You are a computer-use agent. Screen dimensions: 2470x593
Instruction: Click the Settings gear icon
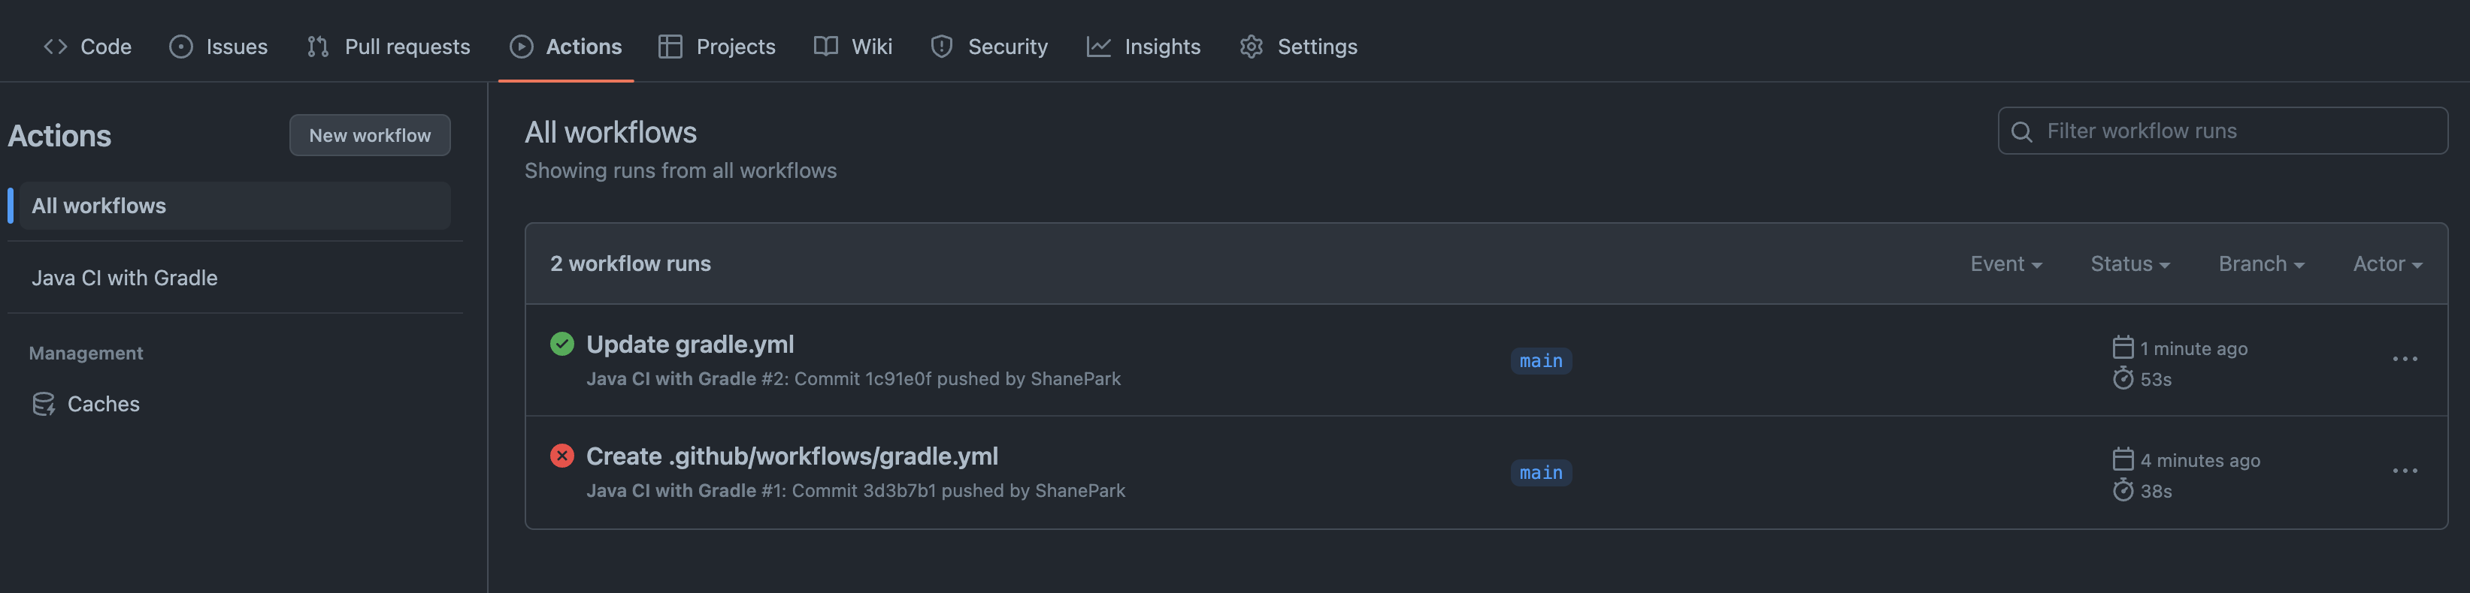point(1250,46)
